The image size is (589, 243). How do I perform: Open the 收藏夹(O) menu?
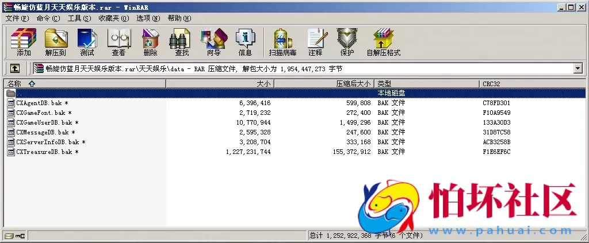[x=114, y=18]
